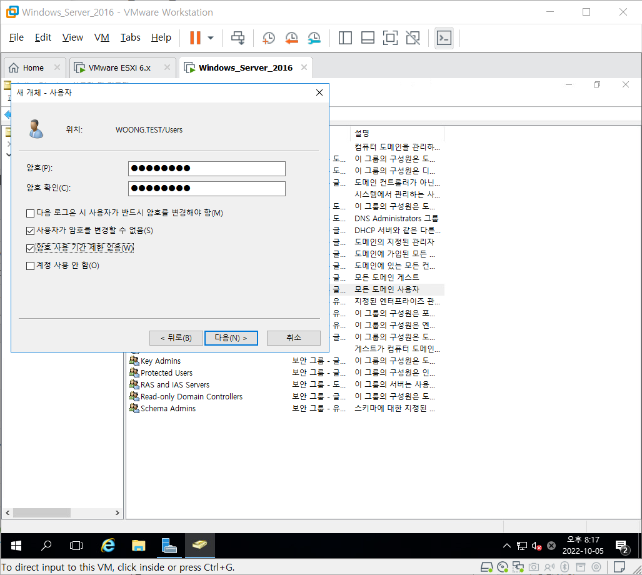Open the snapshot manager icon

click(314, 37)
